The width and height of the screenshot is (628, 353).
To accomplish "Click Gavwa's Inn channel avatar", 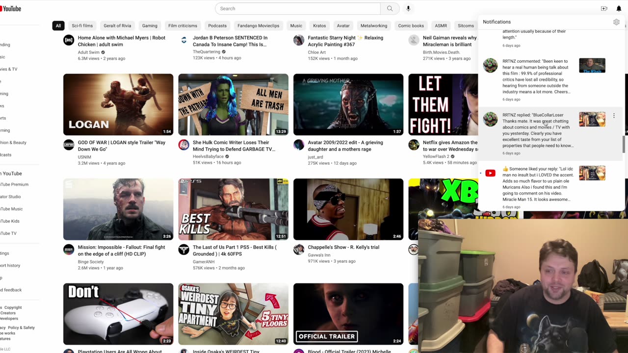I will [299, 250].
